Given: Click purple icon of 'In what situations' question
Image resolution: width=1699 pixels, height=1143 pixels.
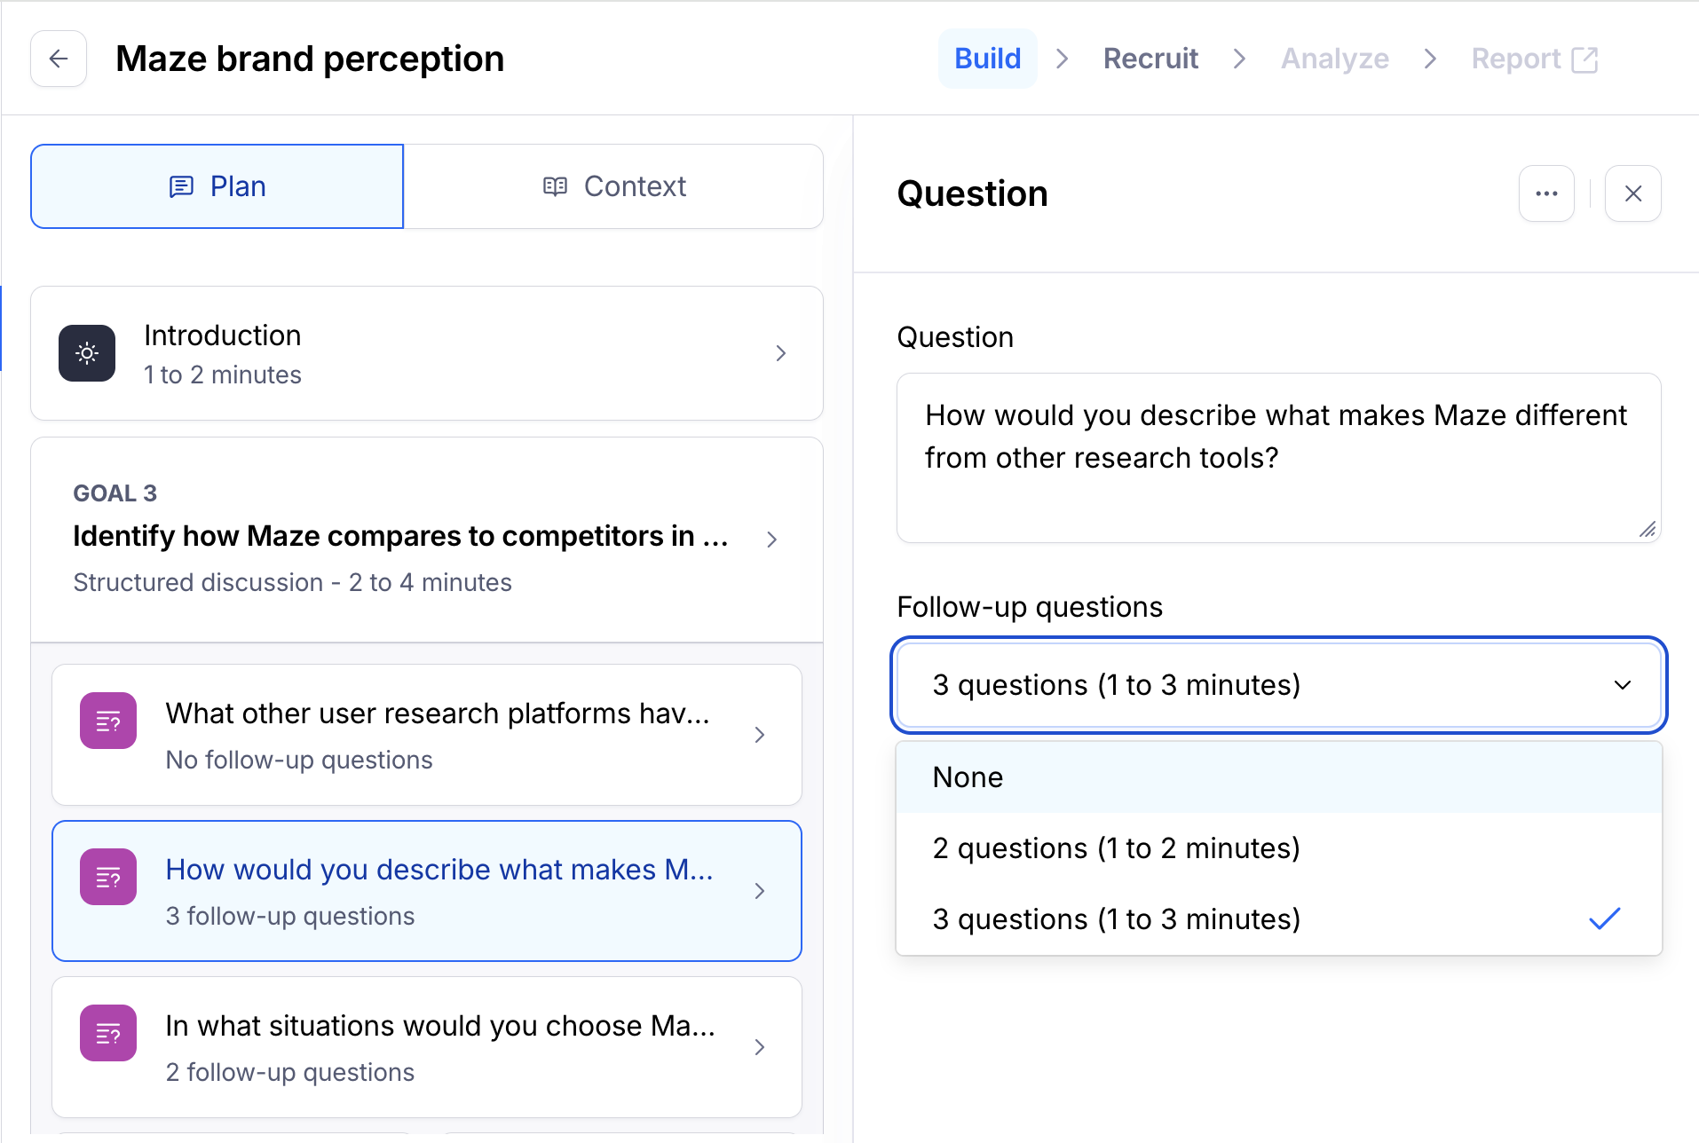Looking at the screenshot, I should pos(108,1033).
